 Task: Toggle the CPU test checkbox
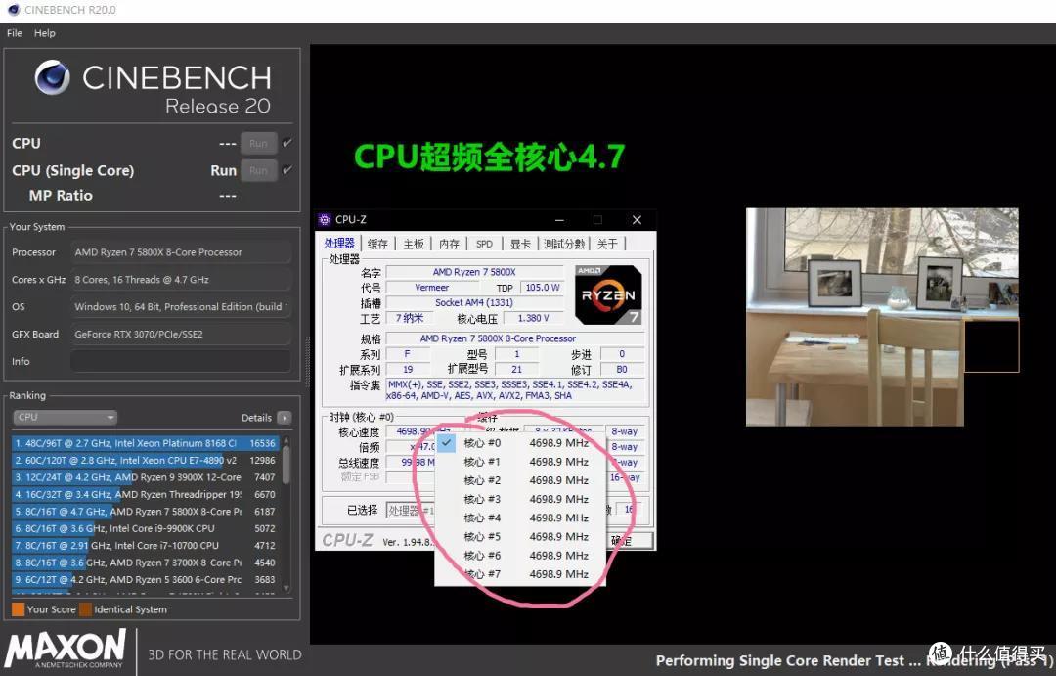(x=287, y=143)
